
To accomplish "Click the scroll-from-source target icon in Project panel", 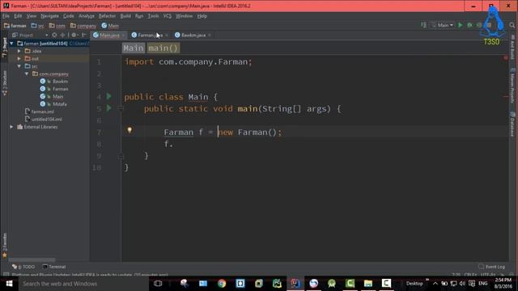I will (54, 35).
